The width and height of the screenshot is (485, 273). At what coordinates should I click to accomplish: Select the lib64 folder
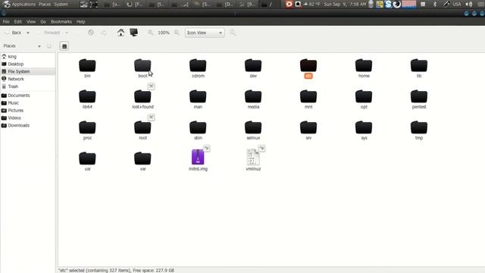tap(87, 96)
